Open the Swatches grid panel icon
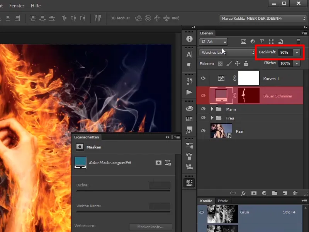This screenshot has height=232, width=309. coord(189,119)
